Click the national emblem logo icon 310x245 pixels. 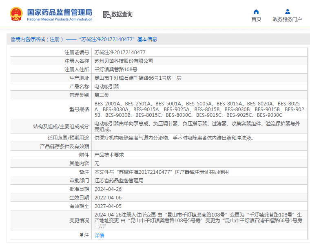coord(16,14)
